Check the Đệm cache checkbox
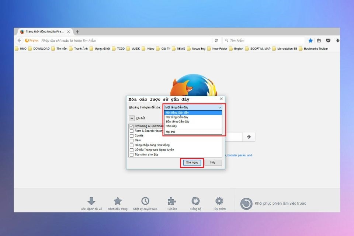 (x=132, y=140)
